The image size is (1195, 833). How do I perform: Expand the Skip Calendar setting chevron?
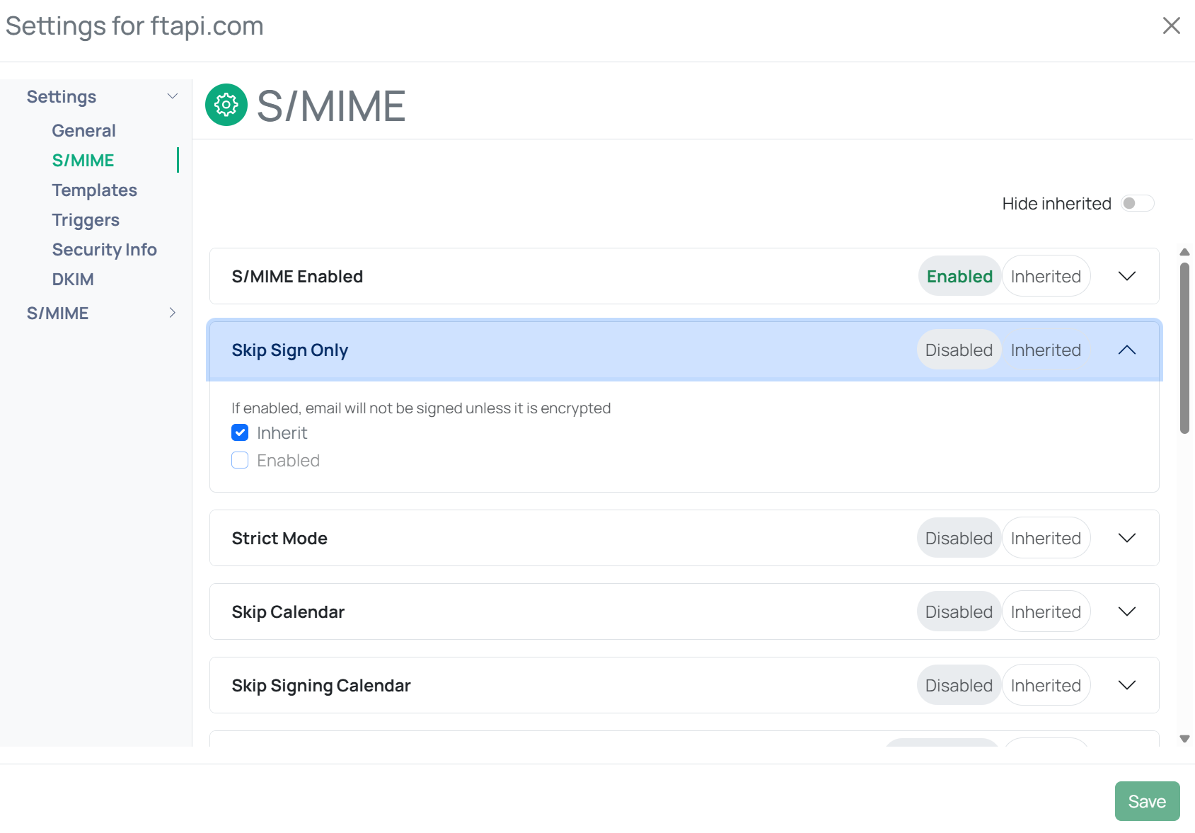[x=1126, y=612]
